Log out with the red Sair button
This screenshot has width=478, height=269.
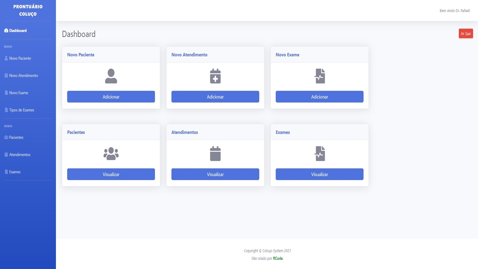click(466, 34)
